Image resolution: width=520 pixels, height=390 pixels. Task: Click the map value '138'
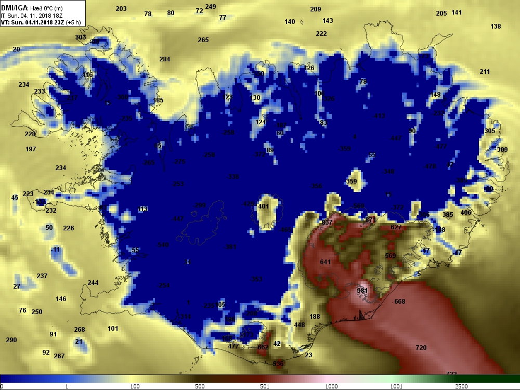pos(496,26)
